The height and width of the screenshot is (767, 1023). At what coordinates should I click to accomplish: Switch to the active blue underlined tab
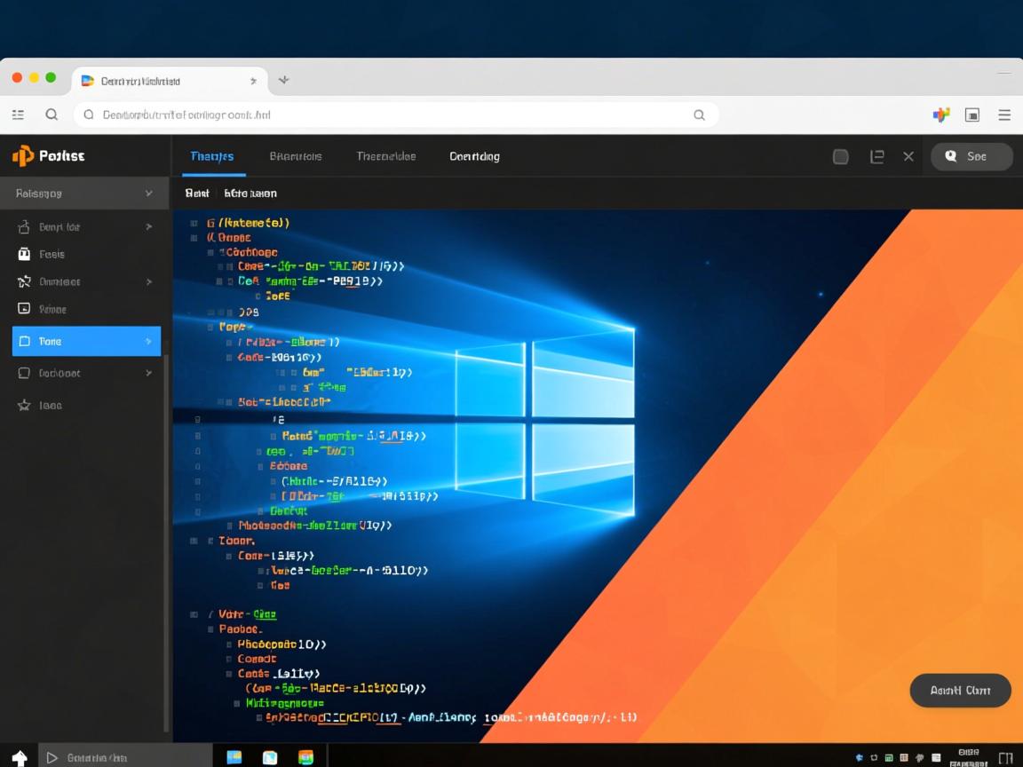(212, 156)
